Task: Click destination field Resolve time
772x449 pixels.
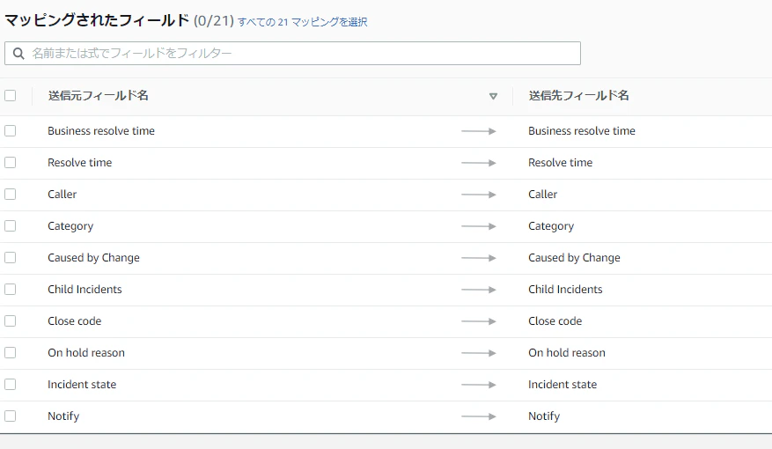Action: 560,163
